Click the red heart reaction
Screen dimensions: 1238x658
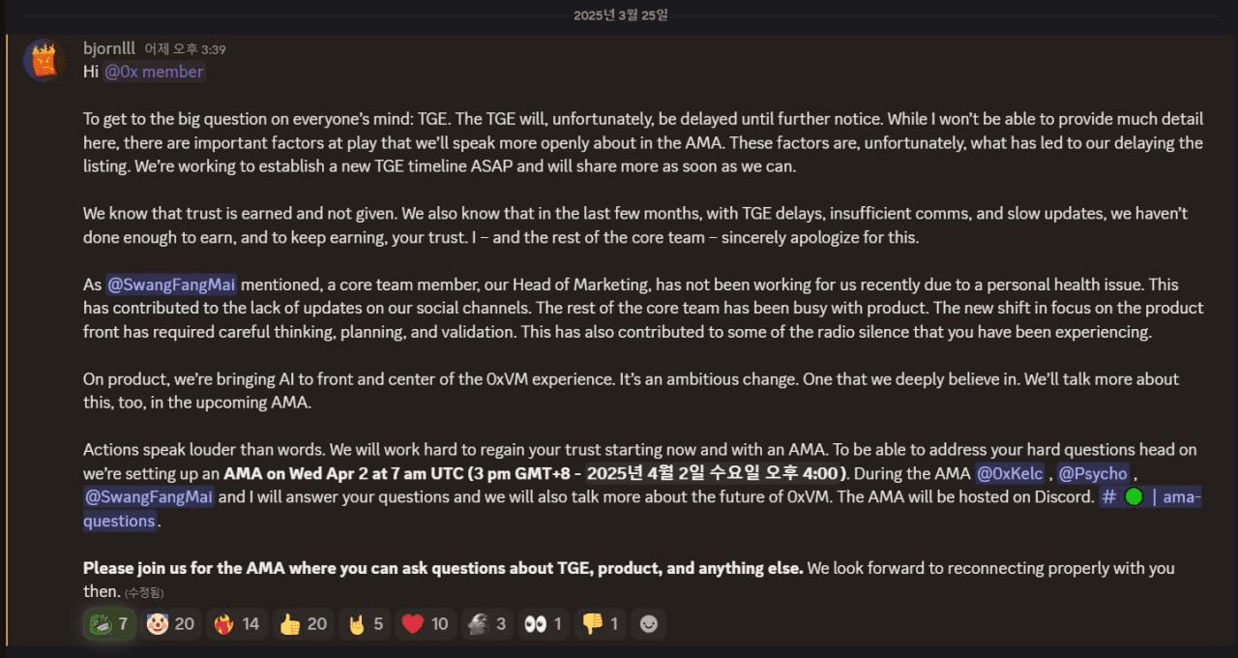click(426, 624)
